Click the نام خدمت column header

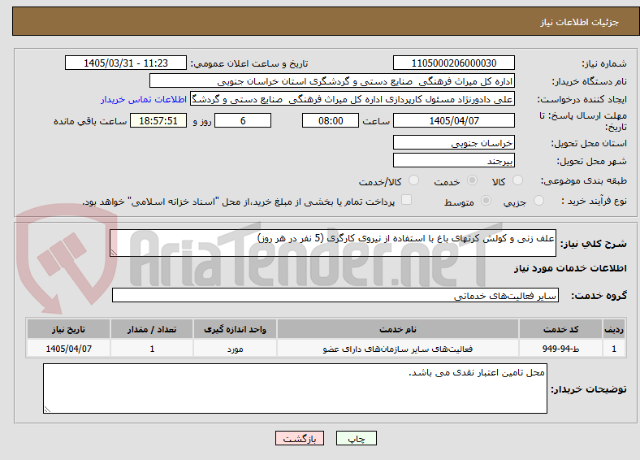(x=398, y=329)
